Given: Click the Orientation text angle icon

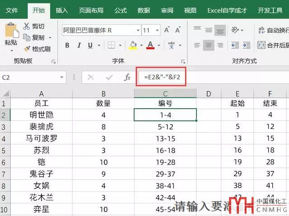Looking at the screenshot, I should [x=235, y=30].
